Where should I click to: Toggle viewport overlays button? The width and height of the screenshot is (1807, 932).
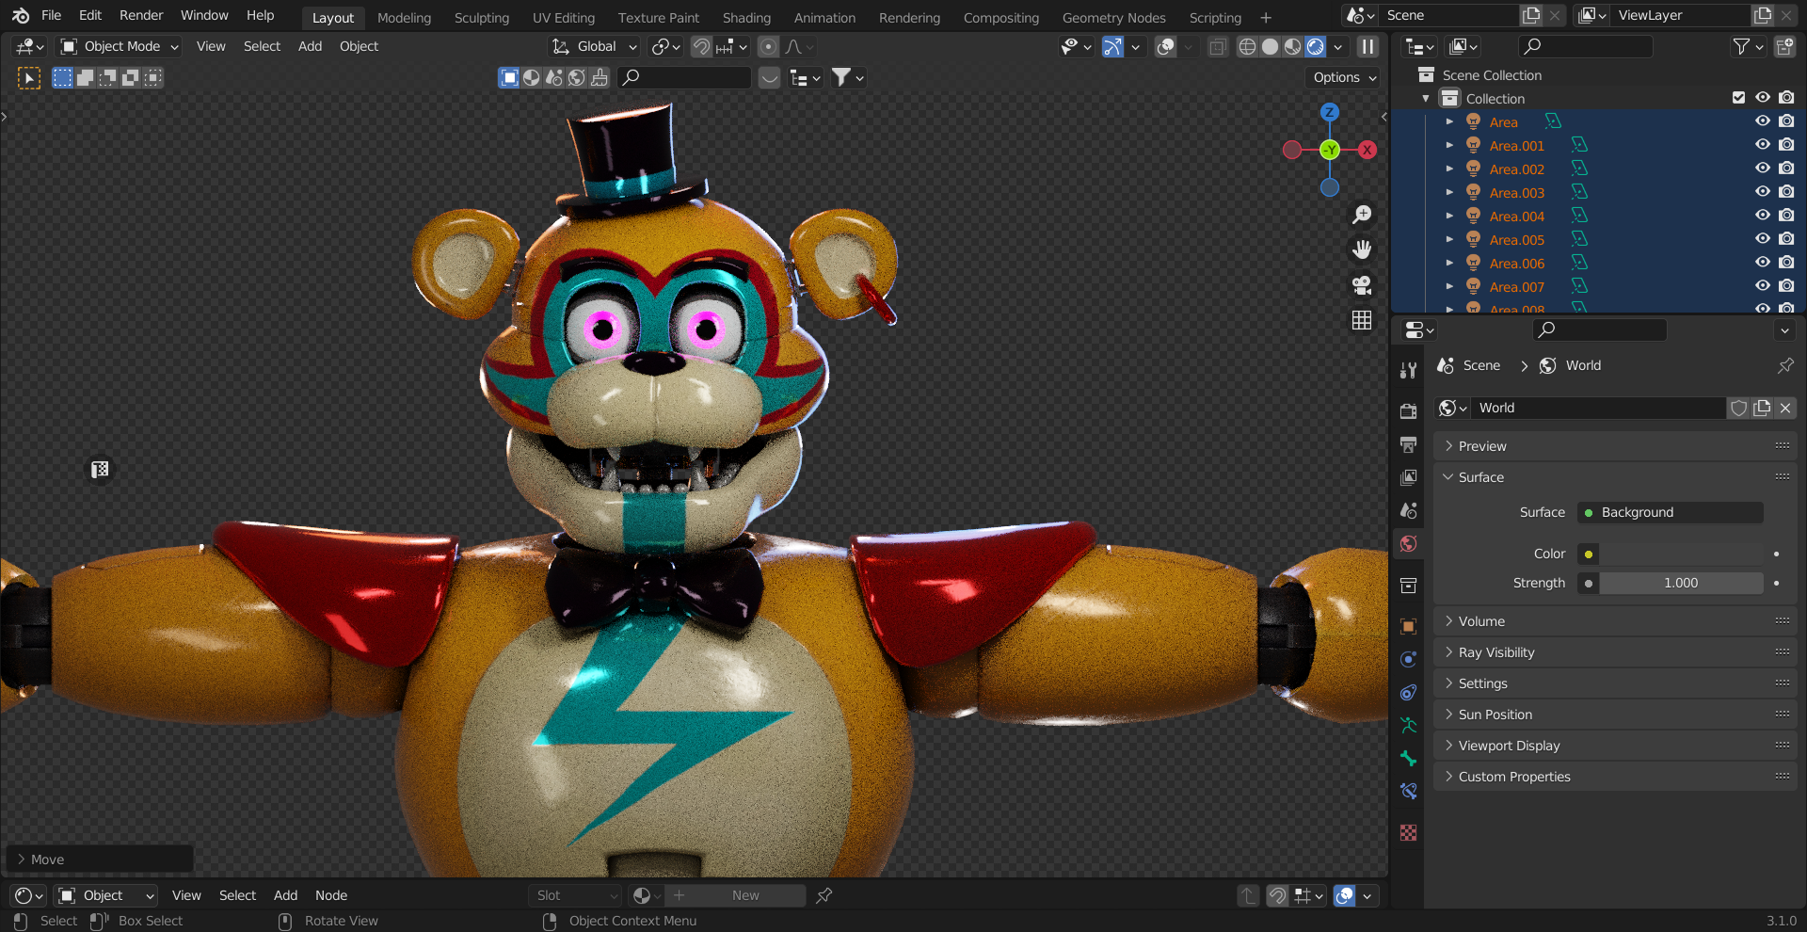coord(1165,46)
